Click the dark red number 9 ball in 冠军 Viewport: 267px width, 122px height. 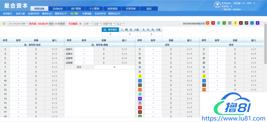coord(140,112)
